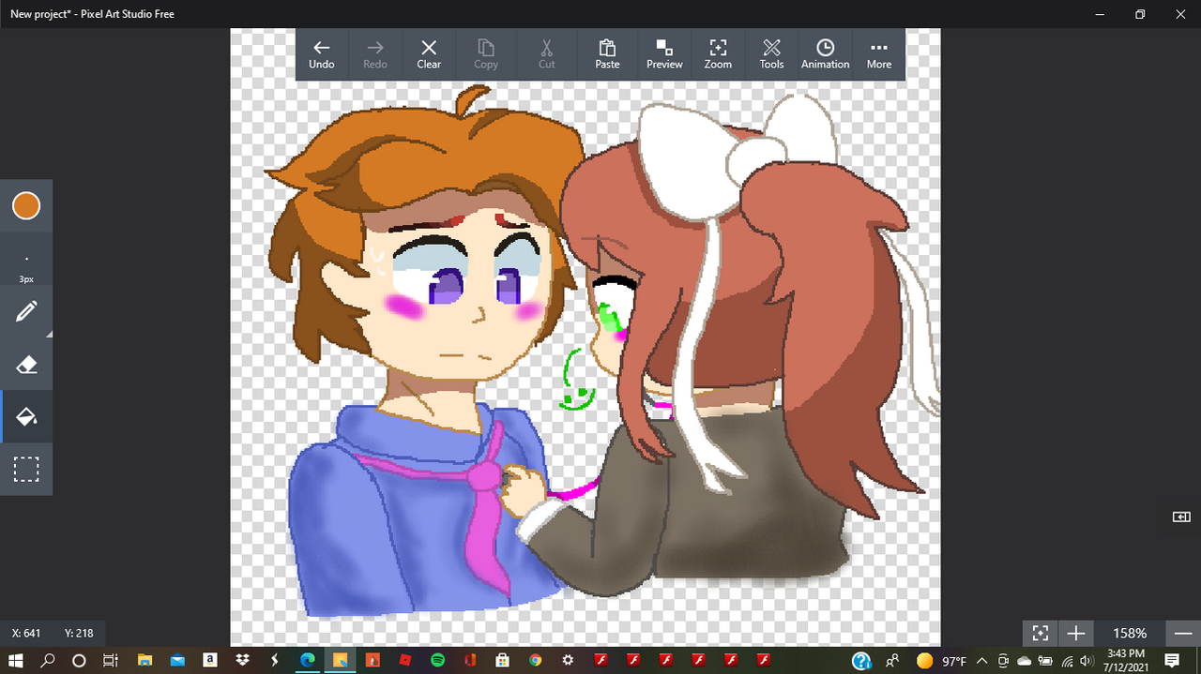Open Wi-Fi network settings in tray
1201x674 pixels.
pyautogui.click(x=1068, y=661)
